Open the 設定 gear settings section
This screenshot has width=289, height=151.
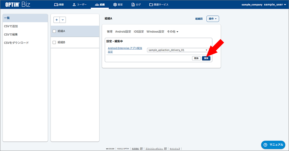click(x=118, y=4)
